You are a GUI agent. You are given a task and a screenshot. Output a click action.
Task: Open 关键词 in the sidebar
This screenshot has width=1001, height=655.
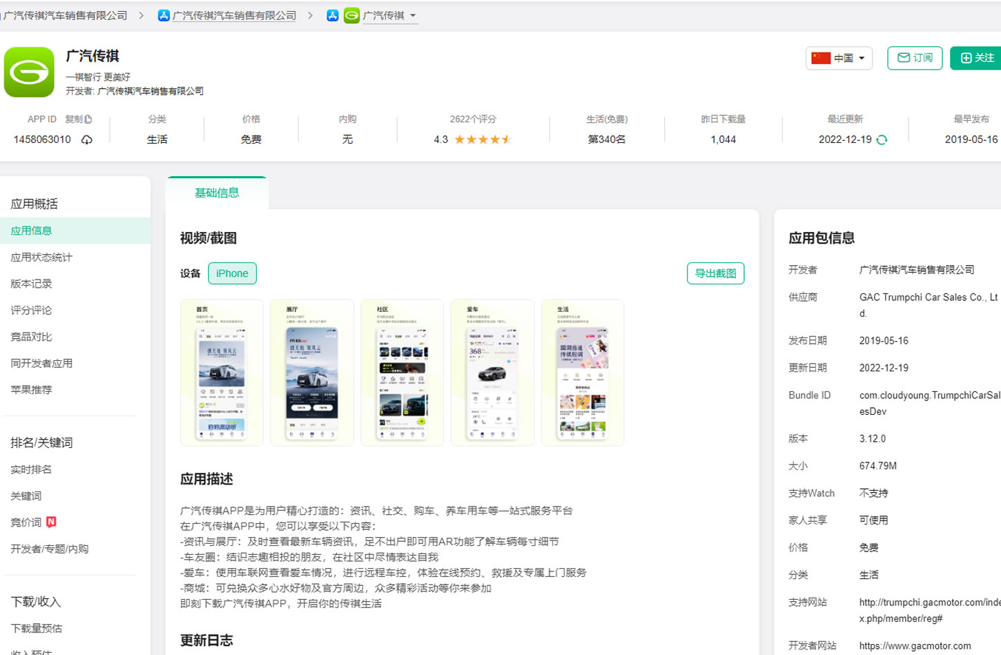tap(26, 496)
